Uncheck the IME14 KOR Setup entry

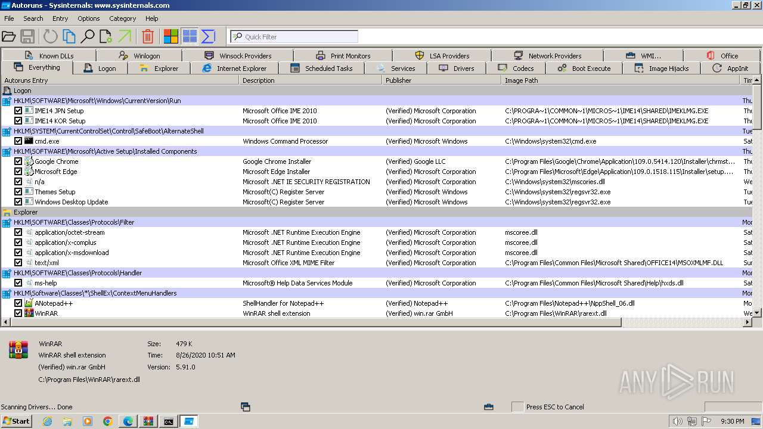point(18,121)
